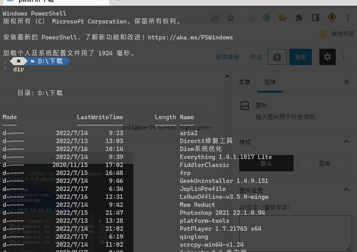Image resolution: width=357 pixels, height=252 pixels.
Task: Open the yellow cat extension icon
Action: 283,18
